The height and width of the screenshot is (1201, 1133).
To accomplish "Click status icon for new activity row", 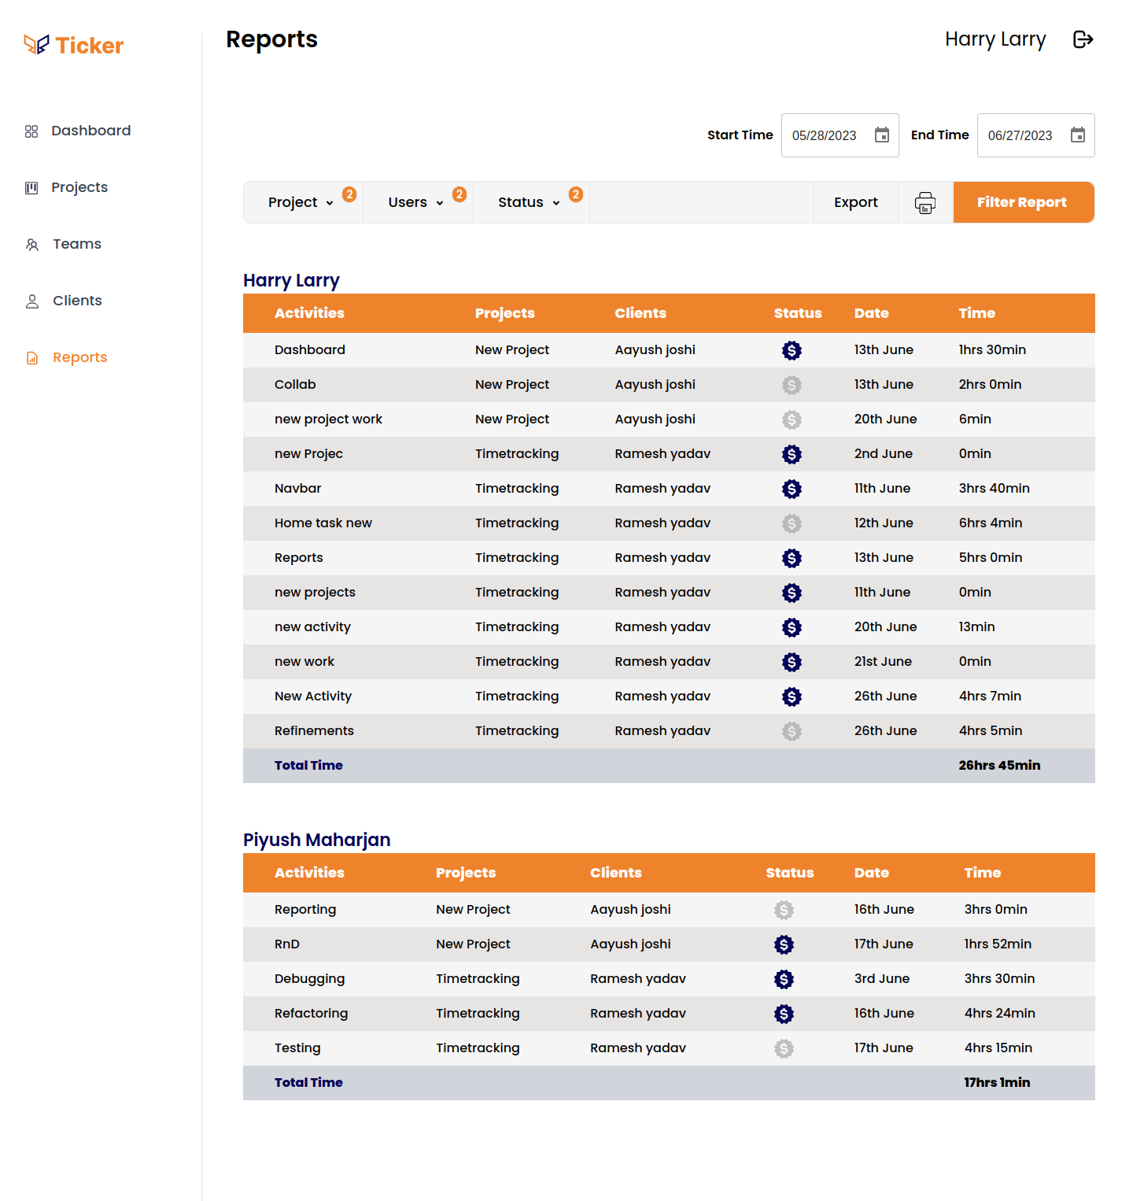I will [x=792, y=627].
